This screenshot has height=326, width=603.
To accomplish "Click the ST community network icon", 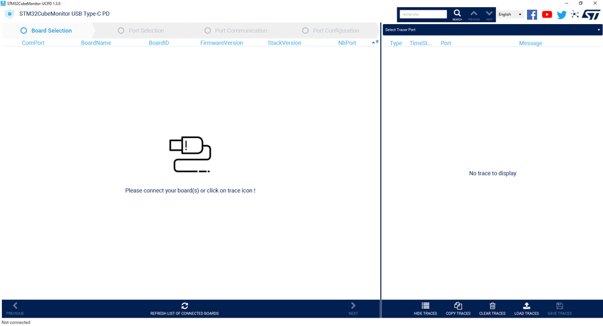I will pos(575,14).
